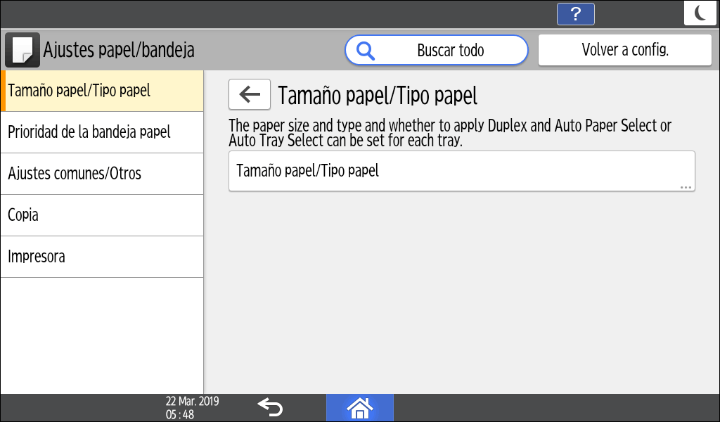This screenshot has height=422, width=720.
Task: Open Prioridad de la bandeja papel
Action: [x=102, y=132]
